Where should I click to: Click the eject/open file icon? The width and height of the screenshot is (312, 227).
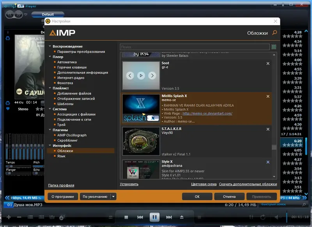182,217
